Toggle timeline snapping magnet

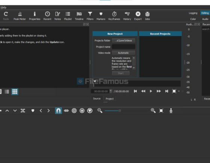click(x=58, y=111)
